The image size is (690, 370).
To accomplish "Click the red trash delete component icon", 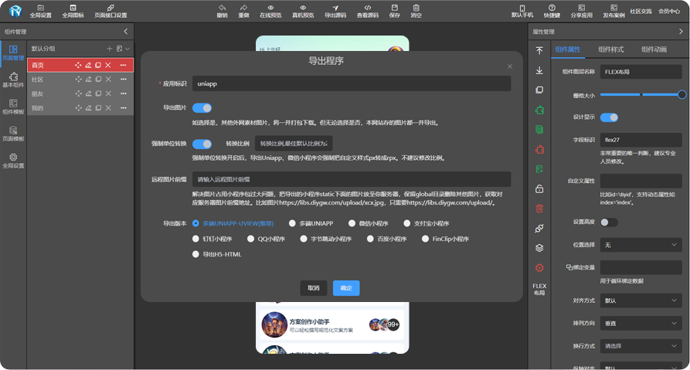I will tap(539, 209).
